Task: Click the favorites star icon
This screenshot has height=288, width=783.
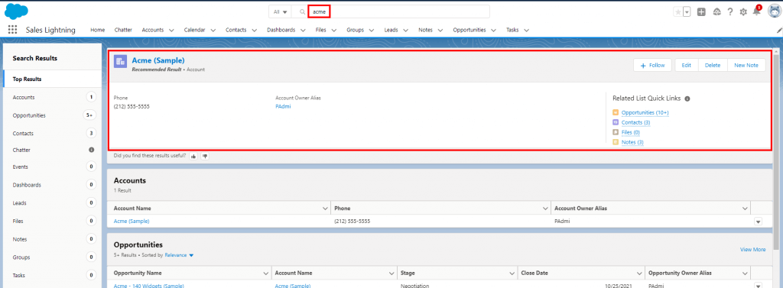Action: coord(677,12)
